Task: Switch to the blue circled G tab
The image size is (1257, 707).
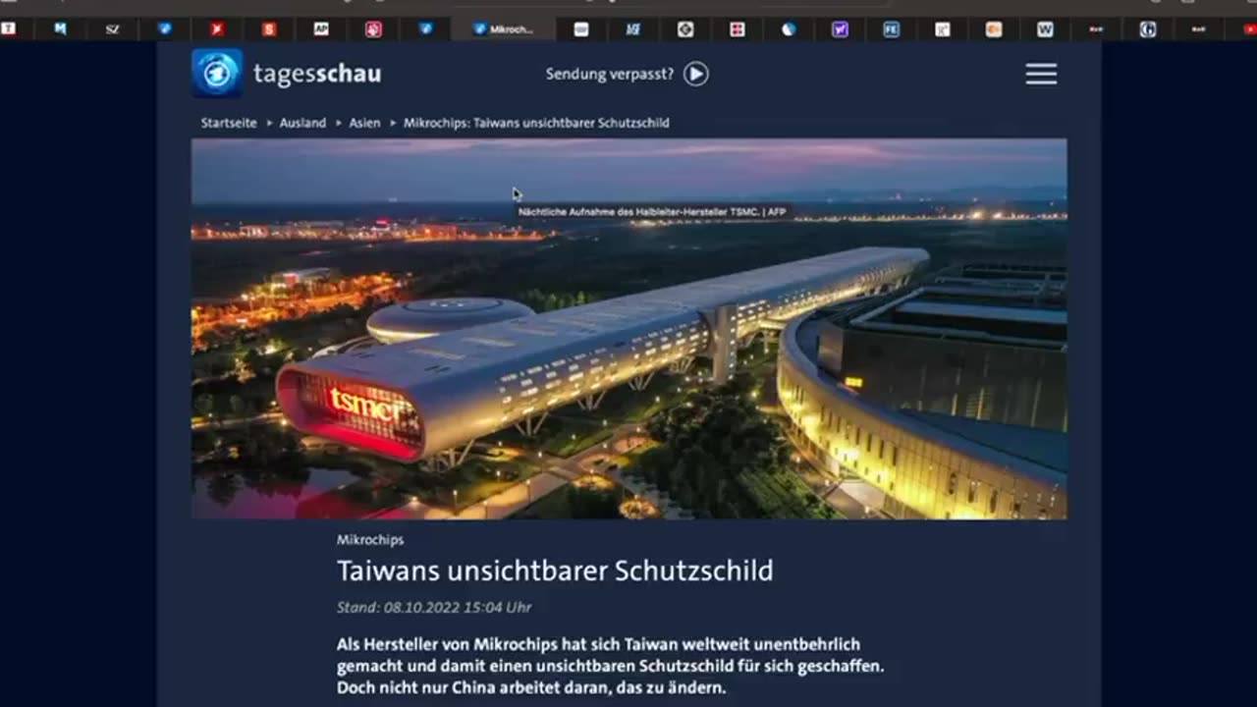Action: click(x=1147, y=29)
